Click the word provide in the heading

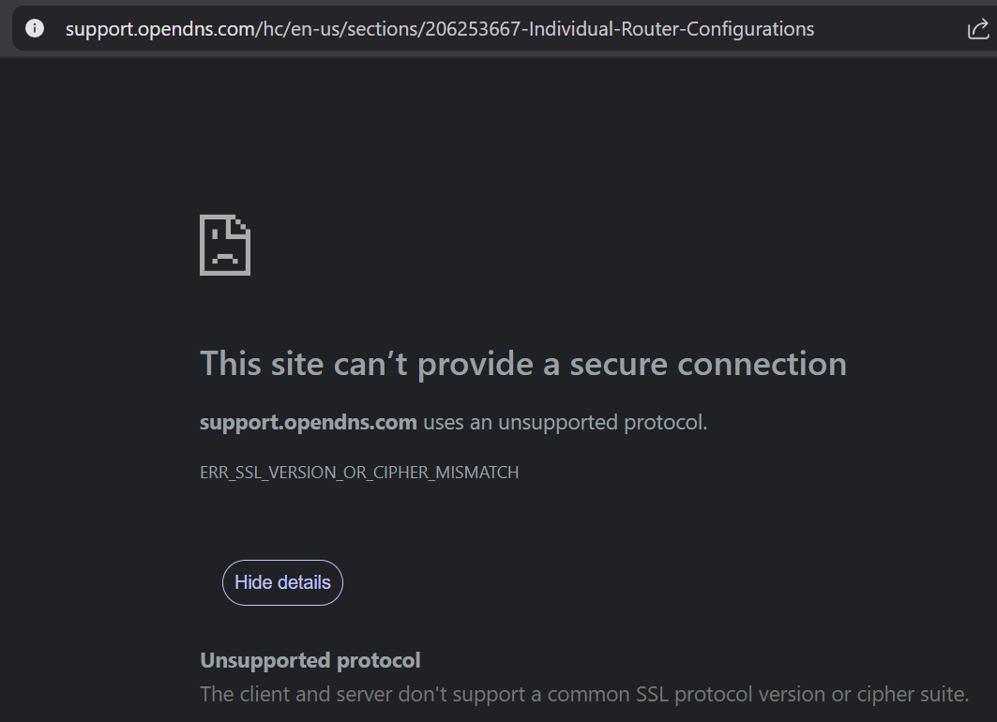click(475, 364)
